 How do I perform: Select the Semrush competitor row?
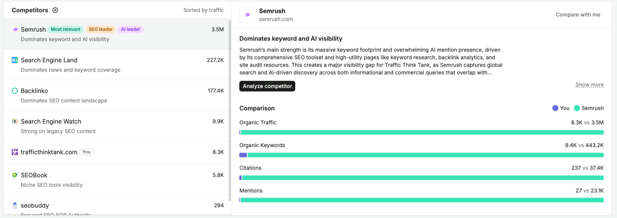pos(116,34)
